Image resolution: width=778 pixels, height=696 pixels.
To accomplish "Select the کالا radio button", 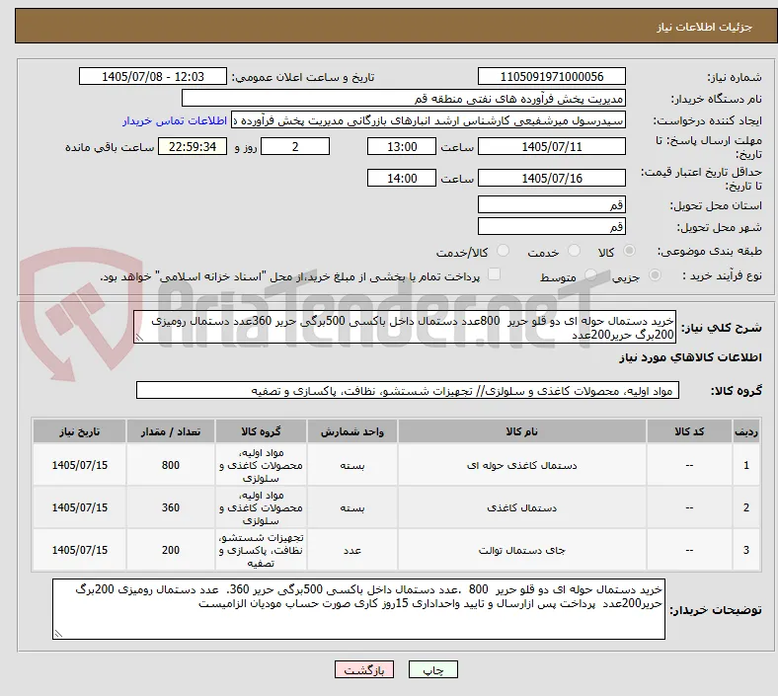I will (x=629, y=251).
